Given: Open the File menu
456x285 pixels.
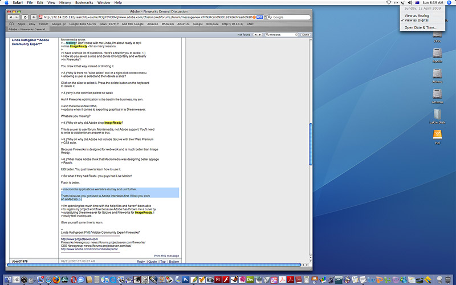Looking at the screenshot, I should (30, 3).
